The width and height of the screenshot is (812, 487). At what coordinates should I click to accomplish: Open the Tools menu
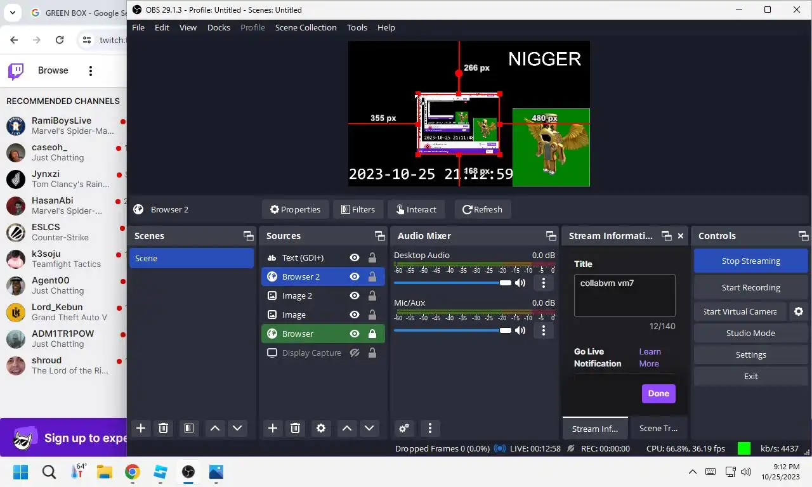[x=357, y=27]
